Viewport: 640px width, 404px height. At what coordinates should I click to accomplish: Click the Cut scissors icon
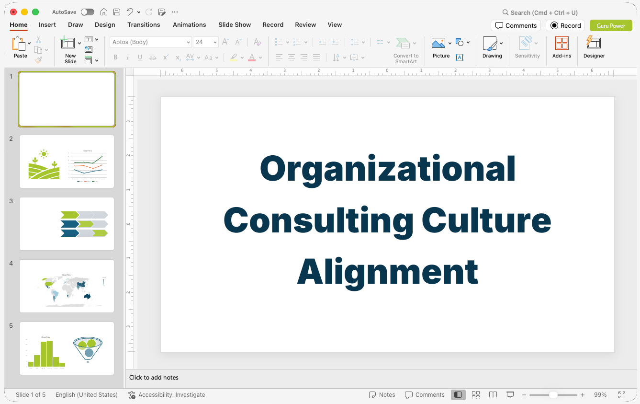coord(38,40)
